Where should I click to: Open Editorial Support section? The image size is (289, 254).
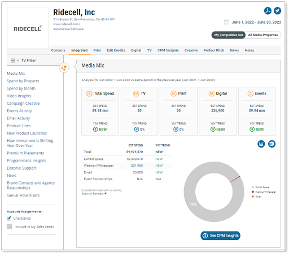tap(21, 168)
